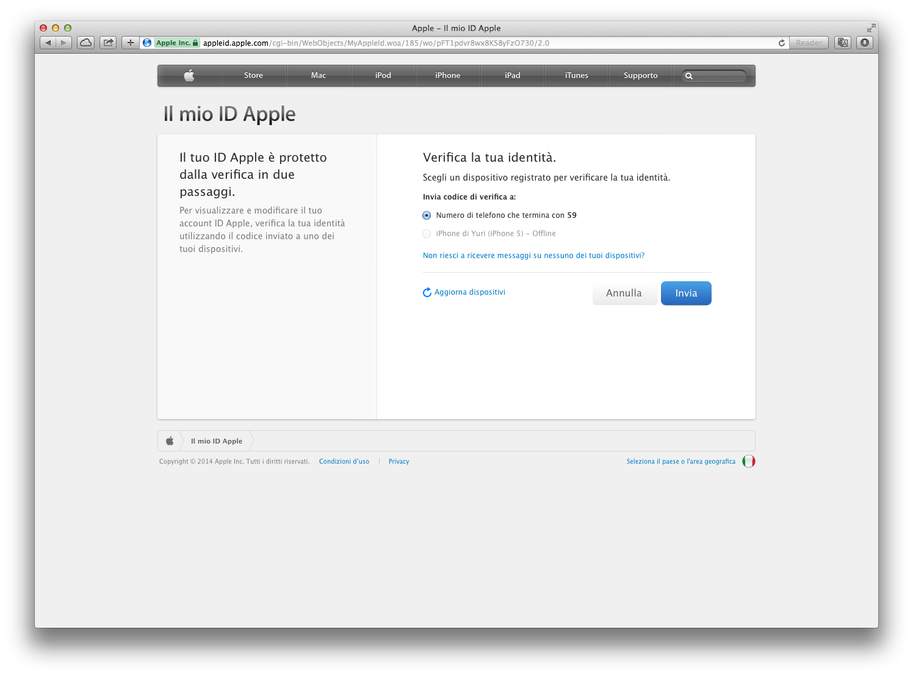Open the translate extension icon in toolbar

[x=843, y=43]
